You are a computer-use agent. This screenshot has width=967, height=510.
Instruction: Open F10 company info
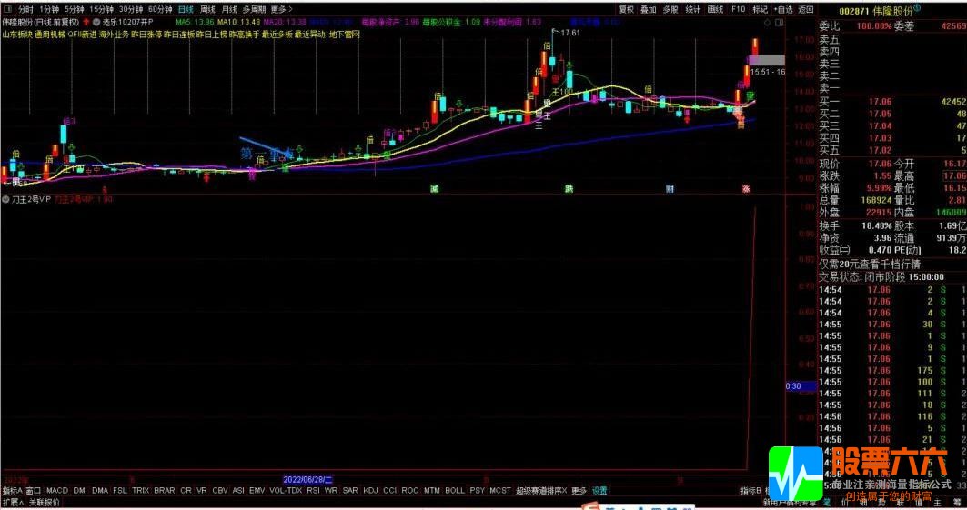pyautogui.click(x=738, y=9)
